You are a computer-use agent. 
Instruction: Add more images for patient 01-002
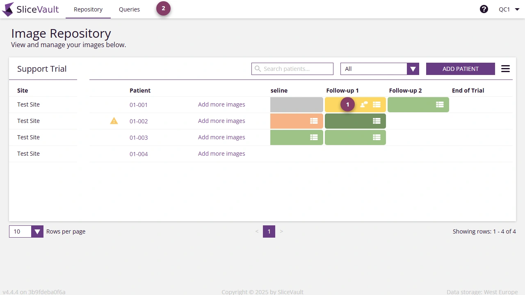[x=221, y=121]
